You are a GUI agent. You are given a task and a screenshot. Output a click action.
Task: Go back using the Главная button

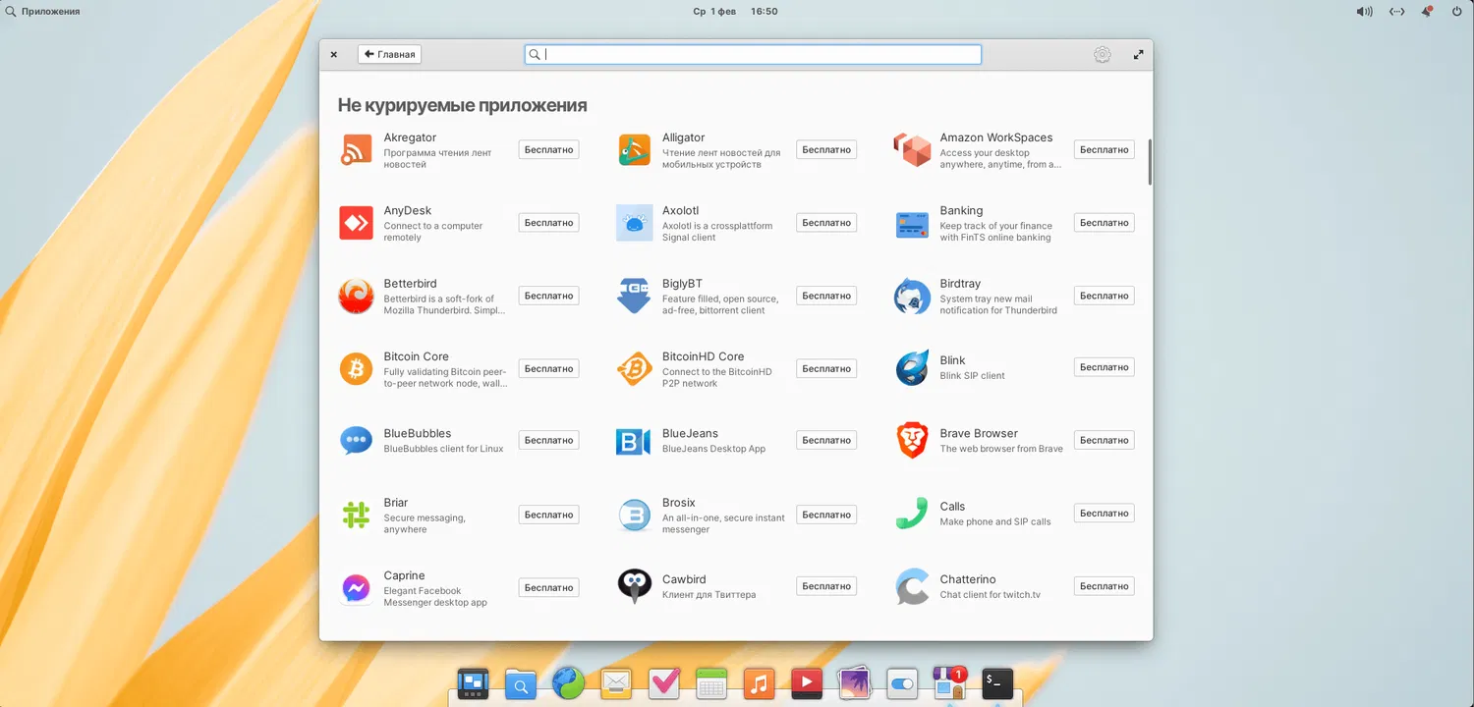(x=390, y=55)
